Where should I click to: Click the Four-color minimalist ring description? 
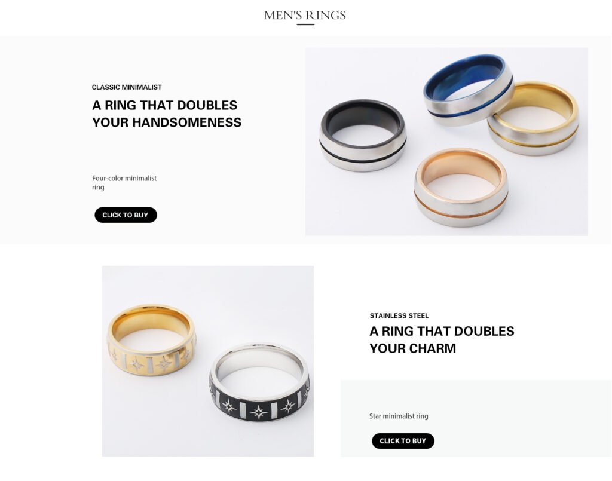[124, 183]
